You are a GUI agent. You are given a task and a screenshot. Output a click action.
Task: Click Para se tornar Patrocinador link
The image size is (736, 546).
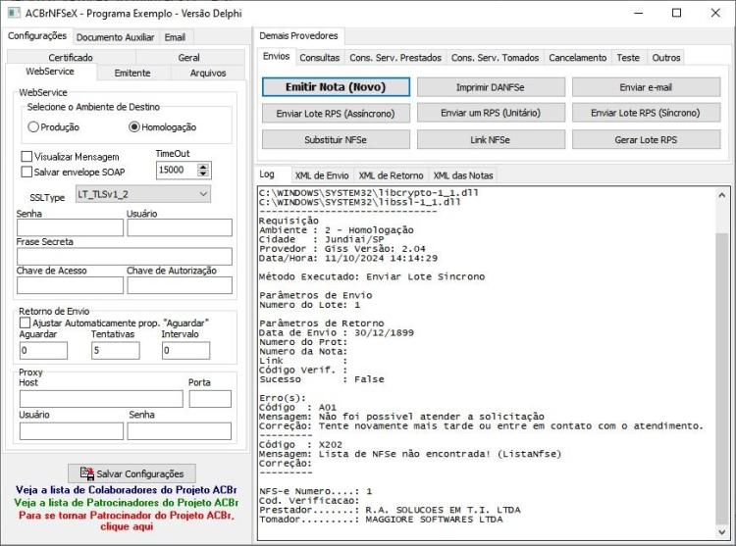coord(127,521)
